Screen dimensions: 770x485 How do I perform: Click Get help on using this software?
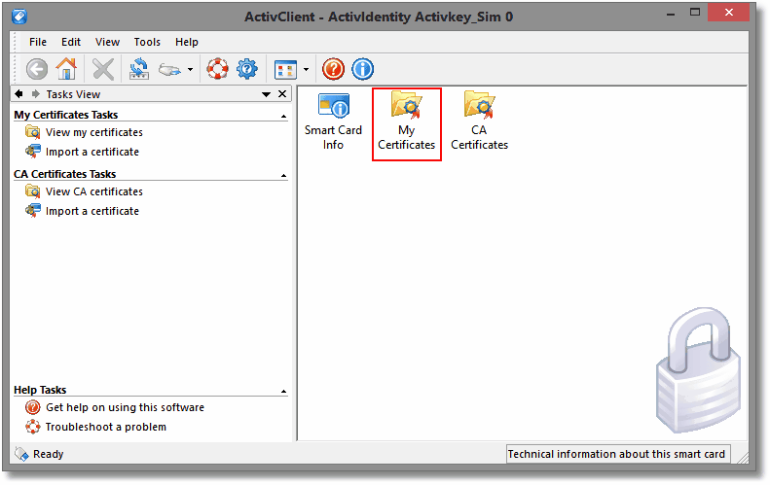(x=125, y=407)
